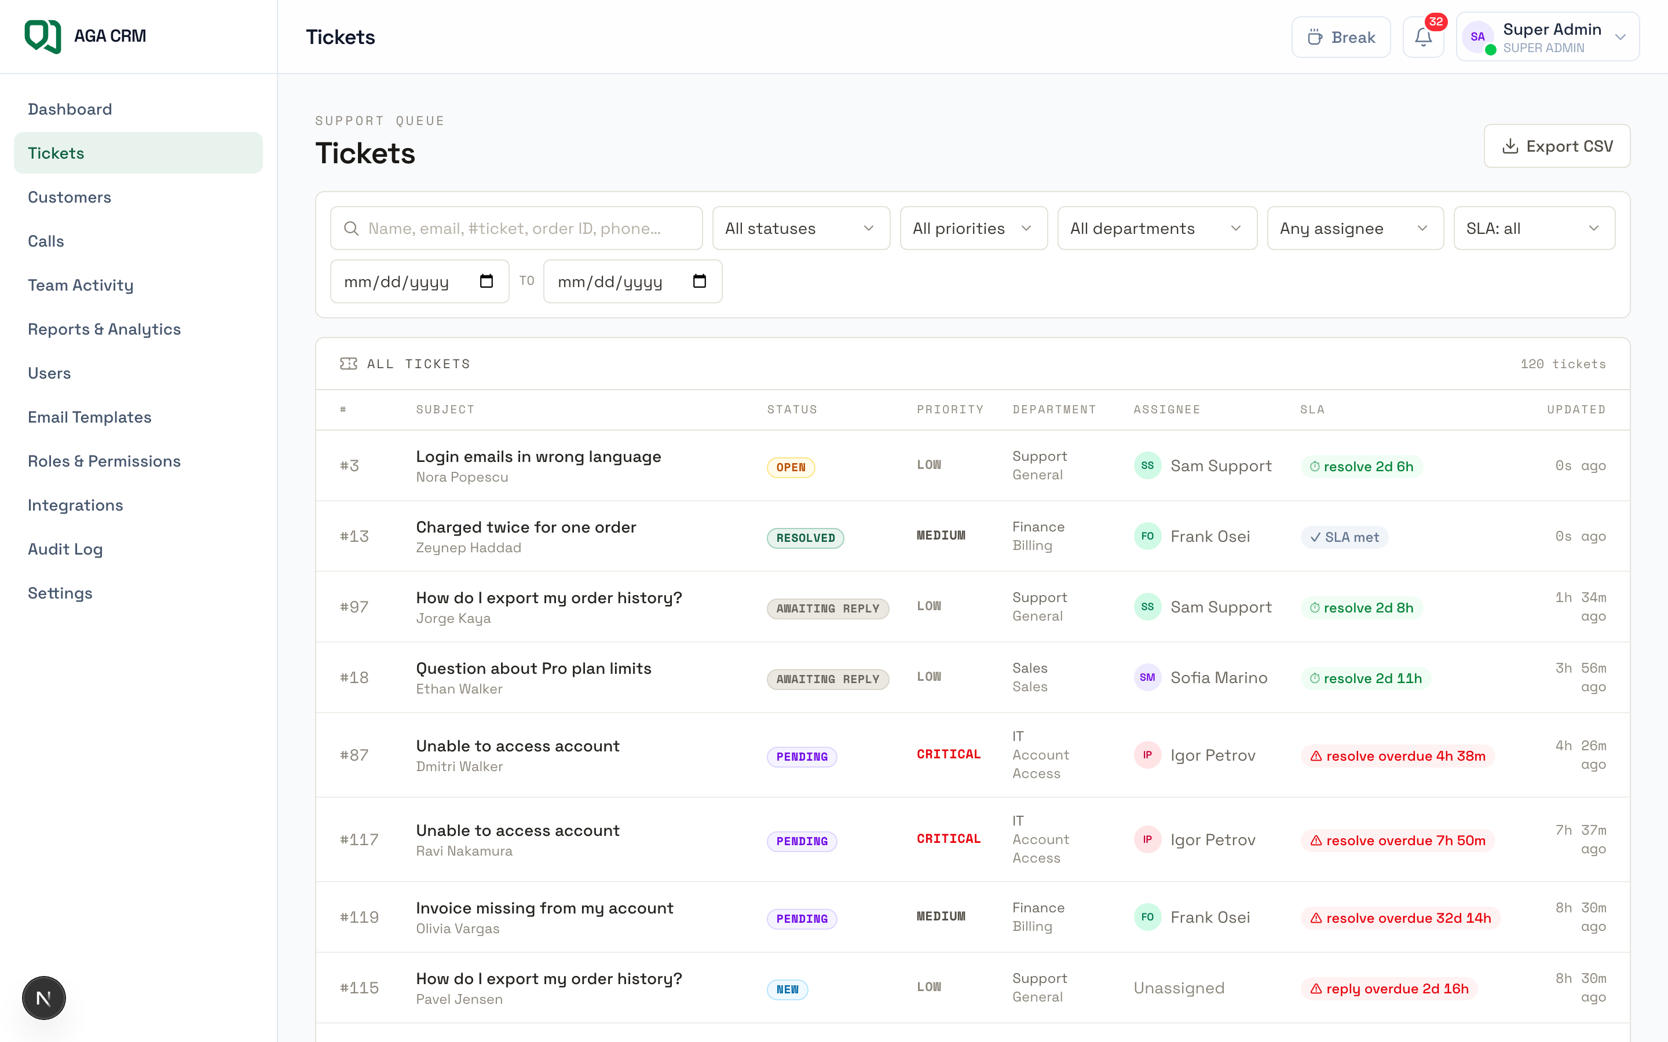The width and height of the screenshot is (1668, 1042).
Task: Click the IP avatar for ticket #87
Action: coord(1147,755)
